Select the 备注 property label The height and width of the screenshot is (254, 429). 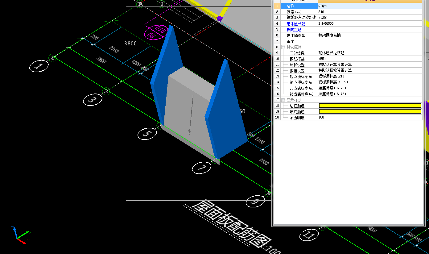click(290, 41)
